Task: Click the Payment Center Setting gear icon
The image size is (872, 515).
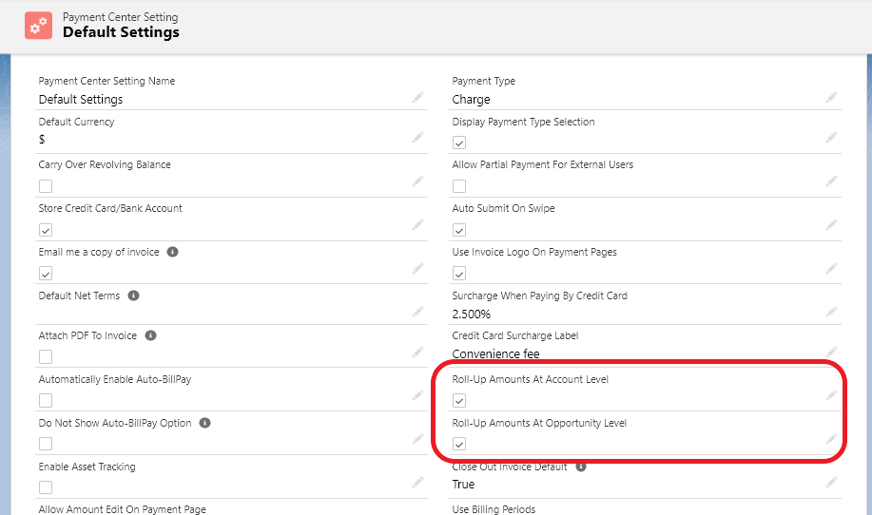Action: (39, 26)
